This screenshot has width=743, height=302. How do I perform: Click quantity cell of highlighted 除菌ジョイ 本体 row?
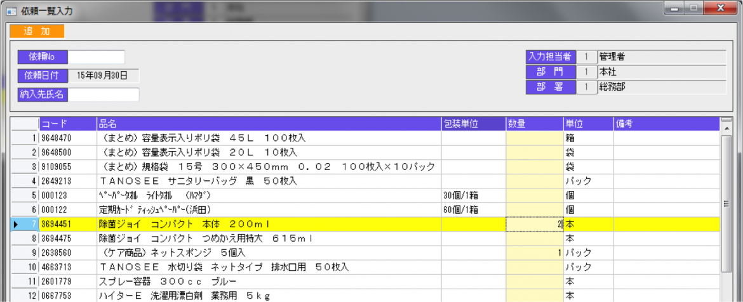pos(535,224)
